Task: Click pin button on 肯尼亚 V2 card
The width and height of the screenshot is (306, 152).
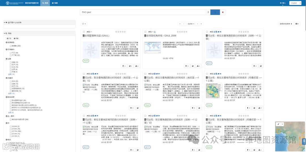Action: tap(132, 108)
